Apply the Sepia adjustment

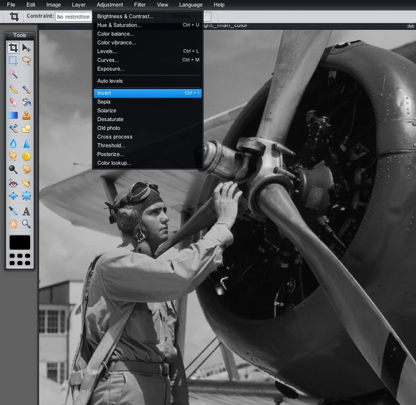pyautogui.click(x=104, y=102)
